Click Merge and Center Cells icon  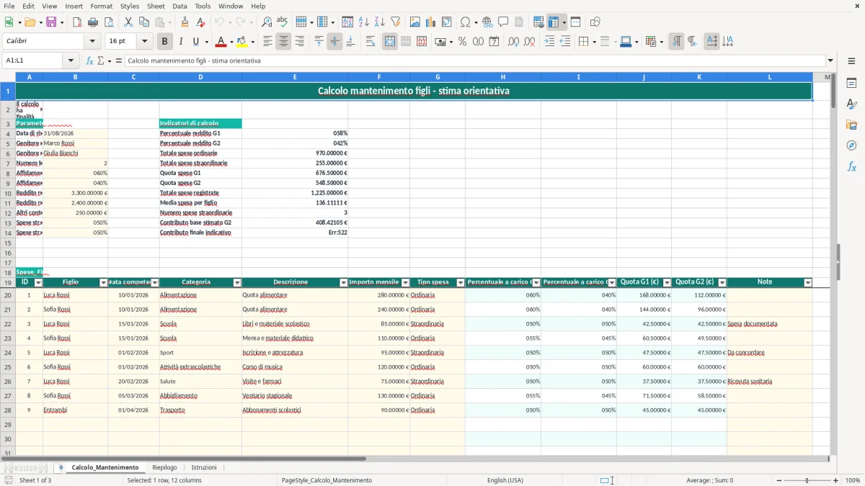pos(390,42)
